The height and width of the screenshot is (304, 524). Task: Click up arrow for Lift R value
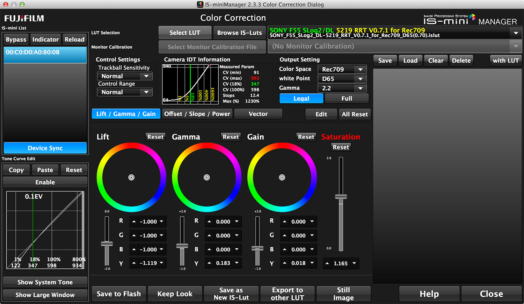click(134, 222)
